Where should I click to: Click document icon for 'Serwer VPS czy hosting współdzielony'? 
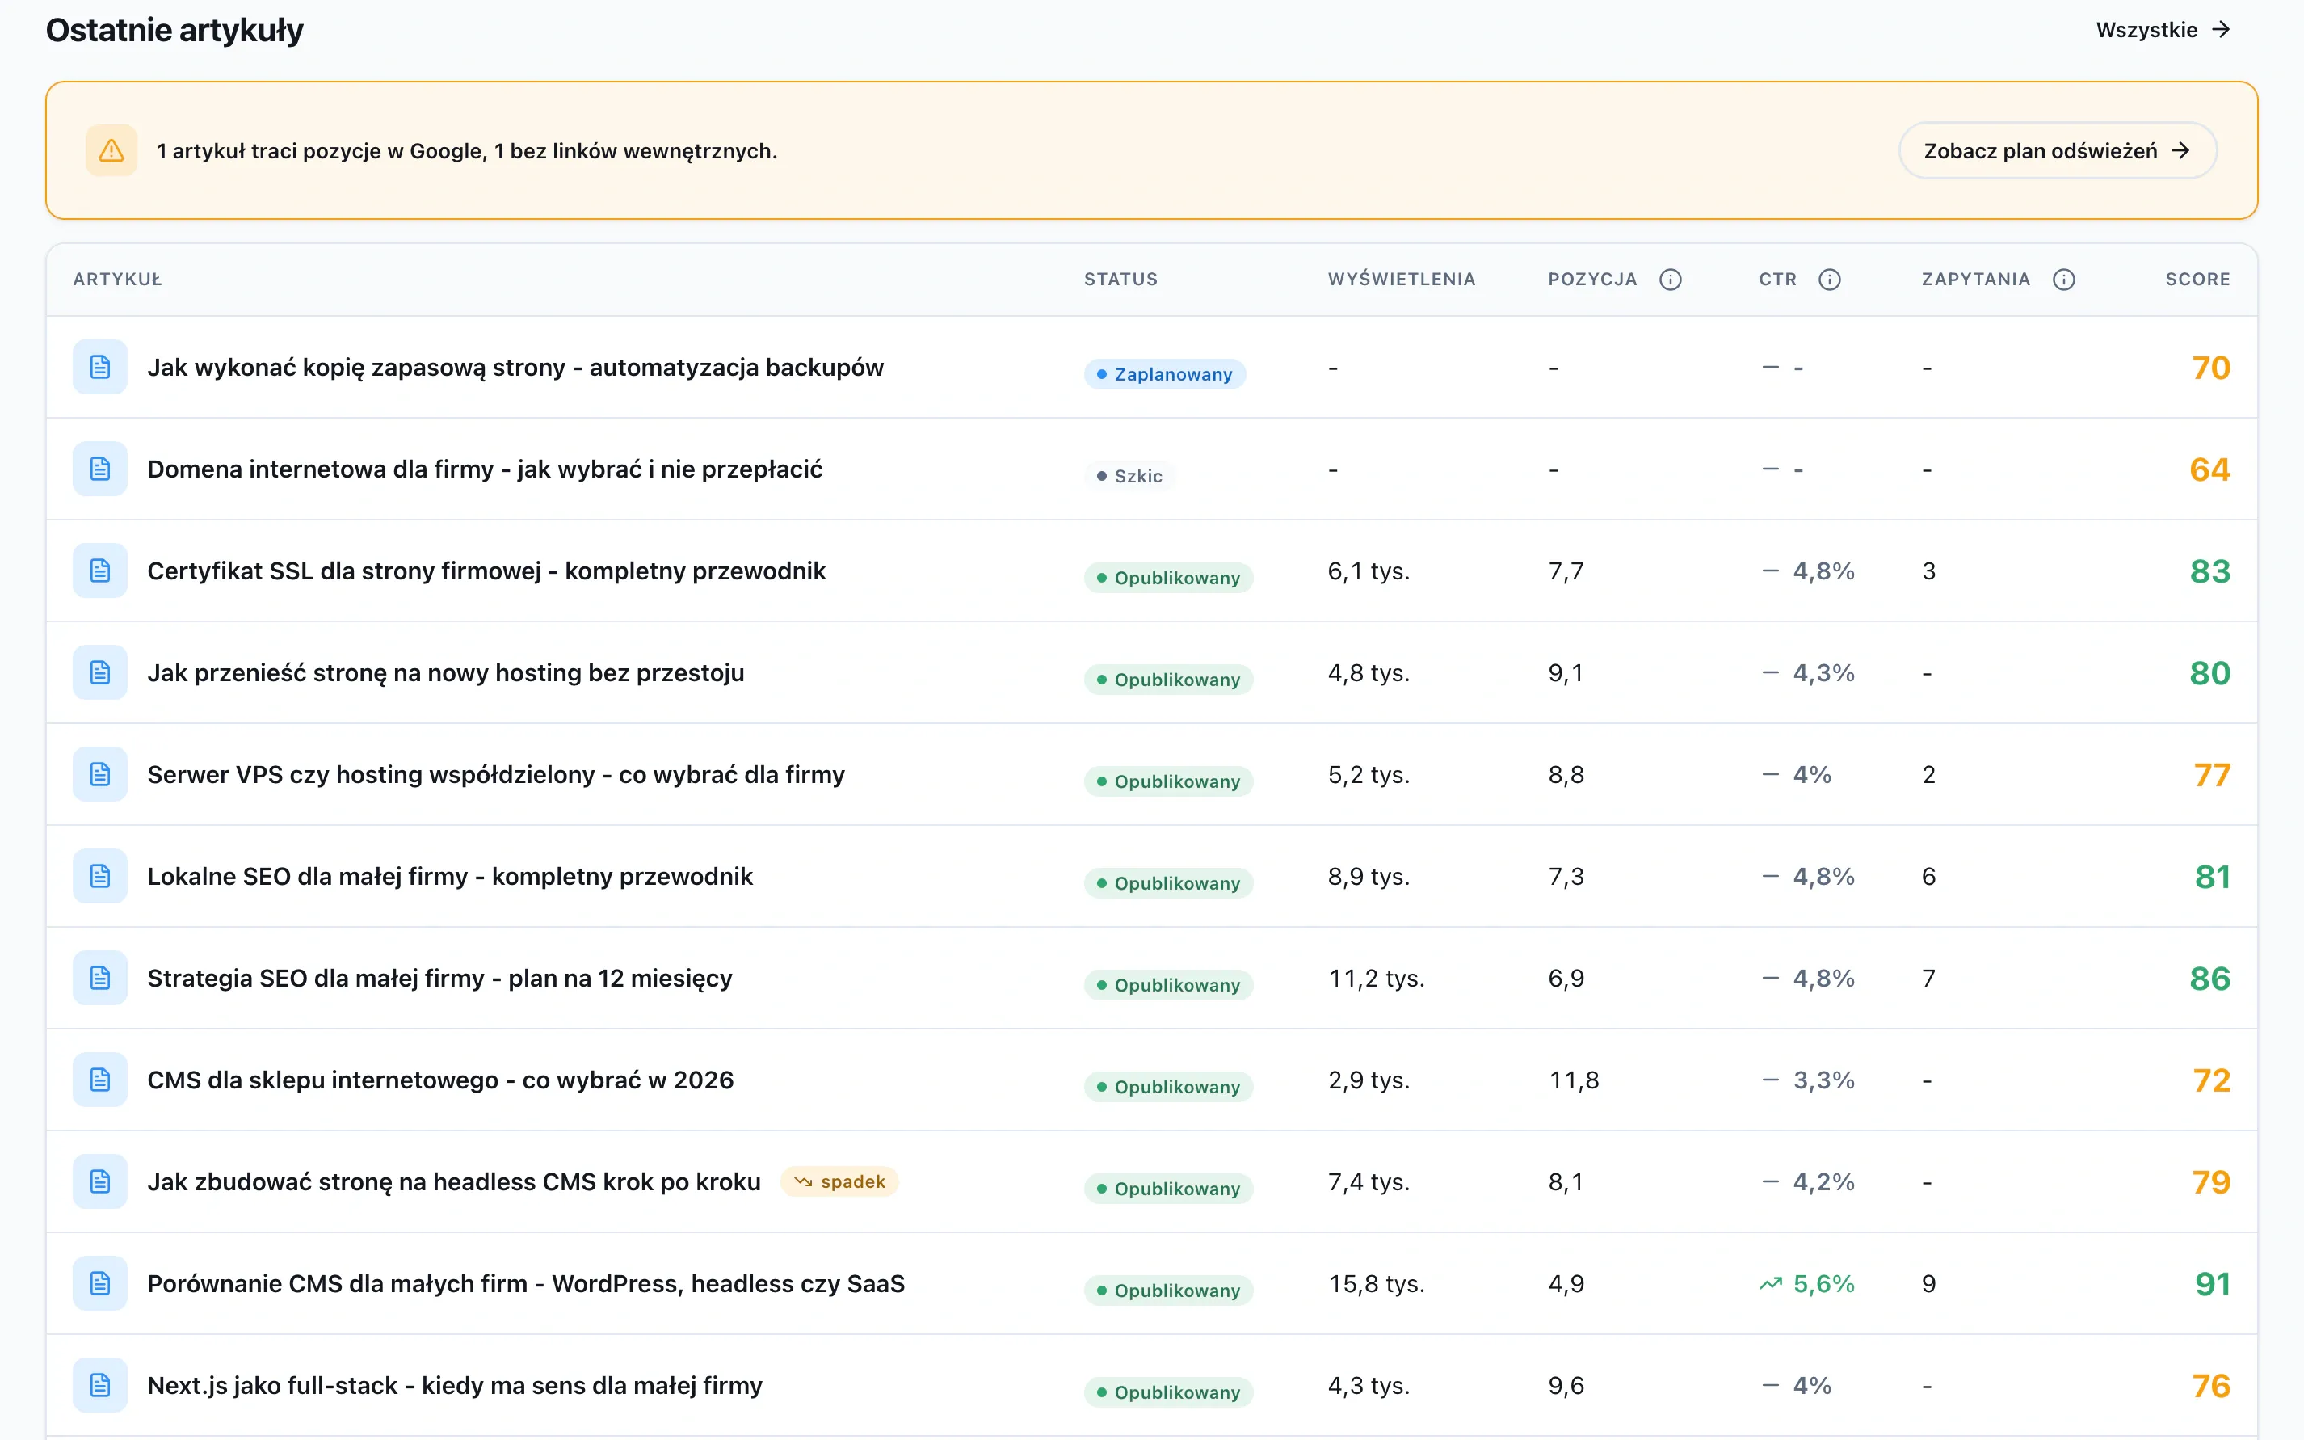click(100, 774)
